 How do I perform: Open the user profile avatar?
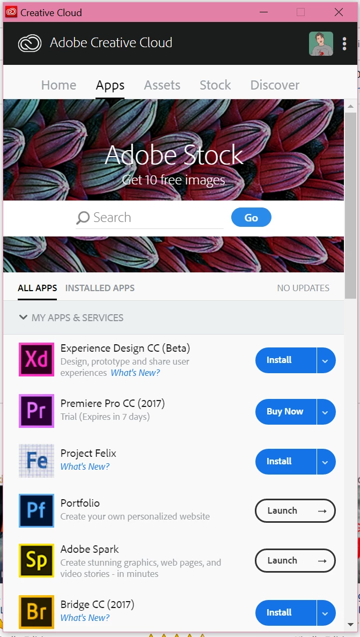(321, 43)
